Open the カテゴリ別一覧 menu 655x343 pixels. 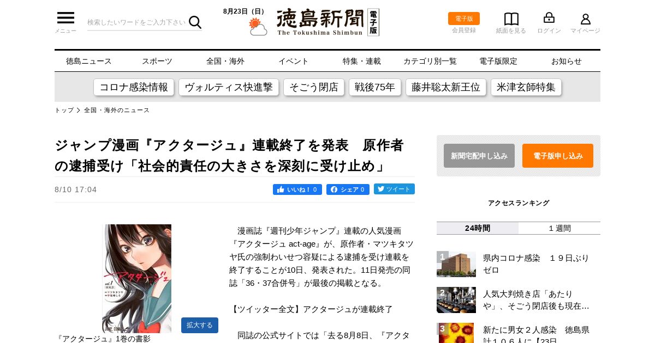430,61
